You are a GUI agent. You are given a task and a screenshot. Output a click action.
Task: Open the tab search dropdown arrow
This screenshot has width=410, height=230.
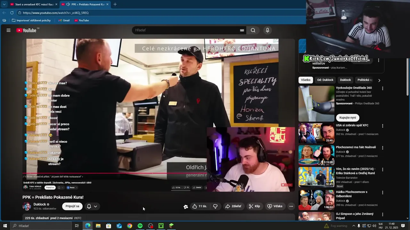pyautogui.click(x=4, y=4)
